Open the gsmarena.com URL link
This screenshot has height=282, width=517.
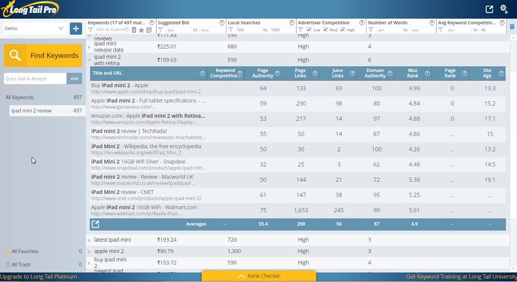(x=123, y=107)
